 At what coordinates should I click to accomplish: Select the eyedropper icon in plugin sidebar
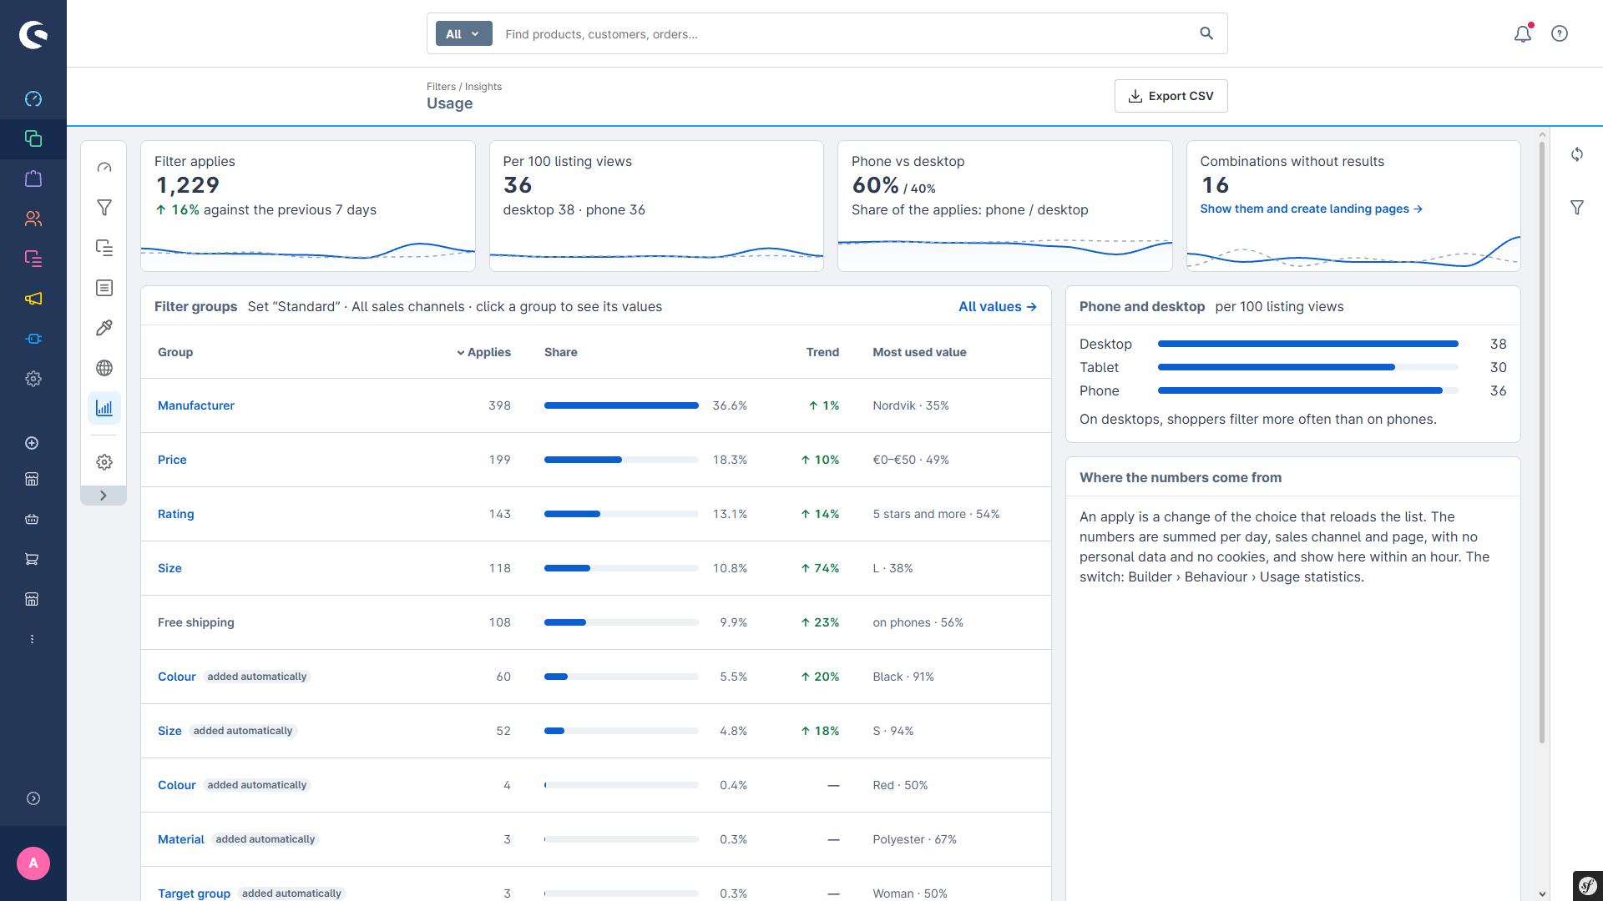104,328
